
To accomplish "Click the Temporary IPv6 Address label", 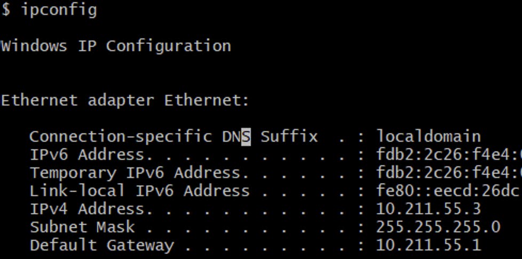I will pyautogui.click(x=135, y=173).
